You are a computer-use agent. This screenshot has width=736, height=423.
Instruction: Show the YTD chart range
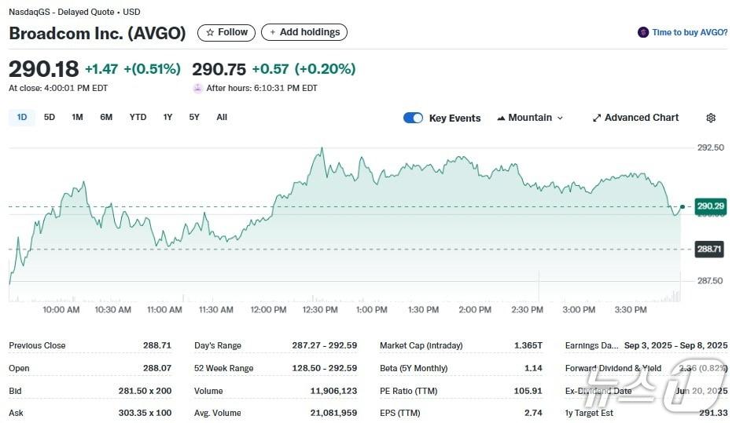(138, 117)
